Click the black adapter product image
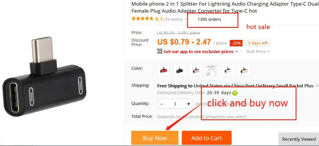The width and height of the screenshot is (319, 146). pos(44,77)
